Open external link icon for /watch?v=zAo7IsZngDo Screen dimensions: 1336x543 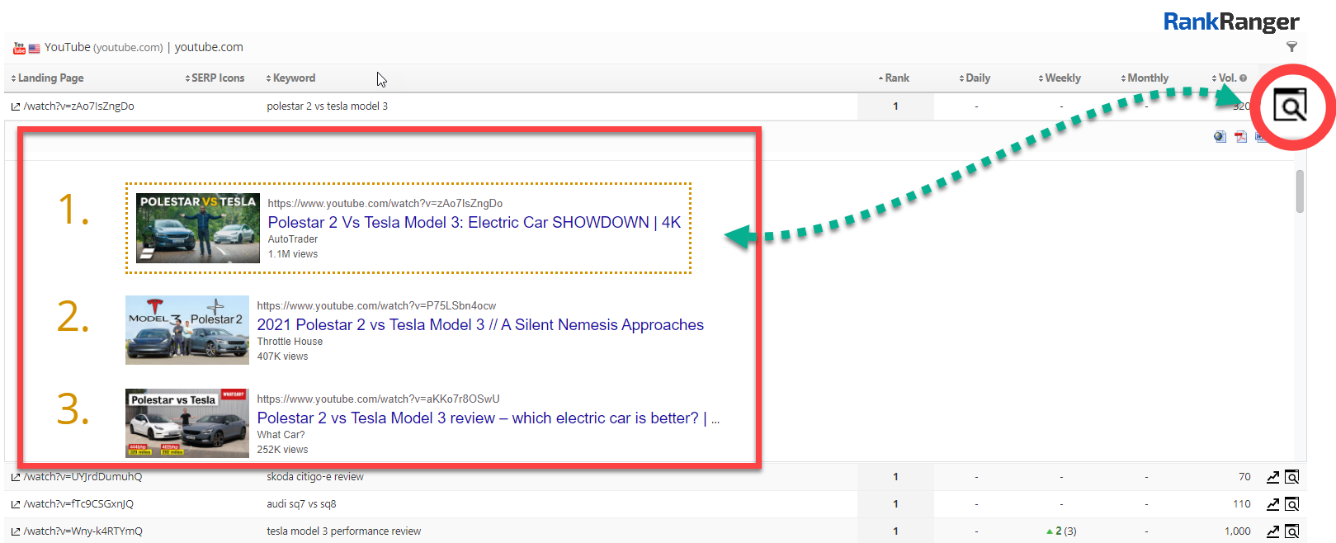(x=16, y=106)
